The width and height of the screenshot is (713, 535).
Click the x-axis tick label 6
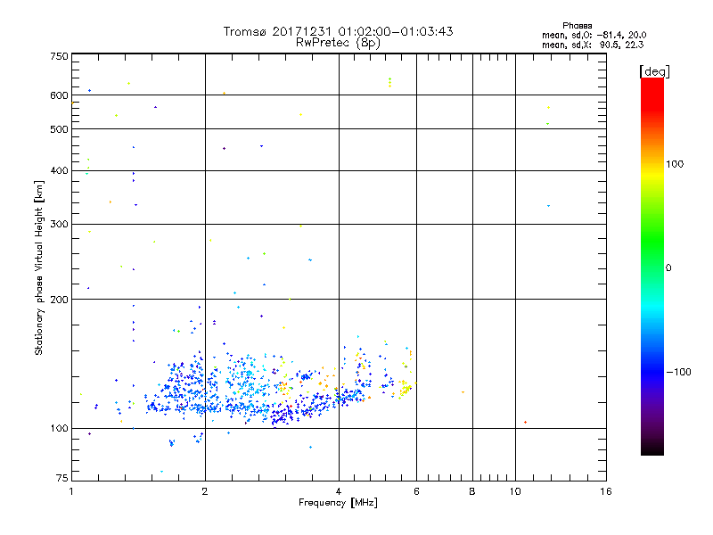pos(416,491)
